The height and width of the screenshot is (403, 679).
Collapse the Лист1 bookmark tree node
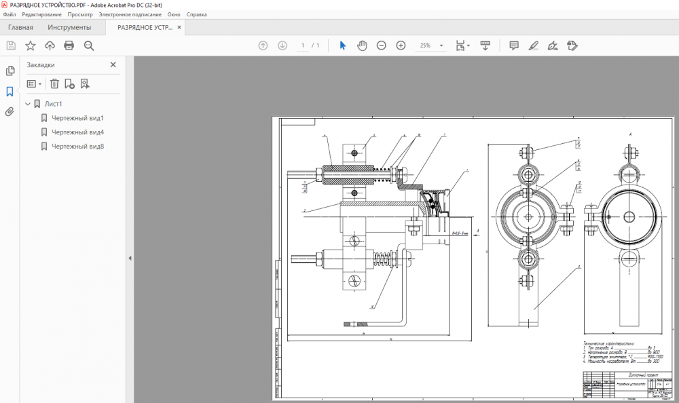[28, 104]
